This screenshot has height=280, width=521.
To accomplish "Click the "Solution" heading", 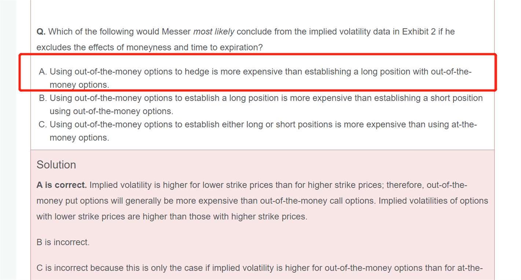I will [56, 165].
